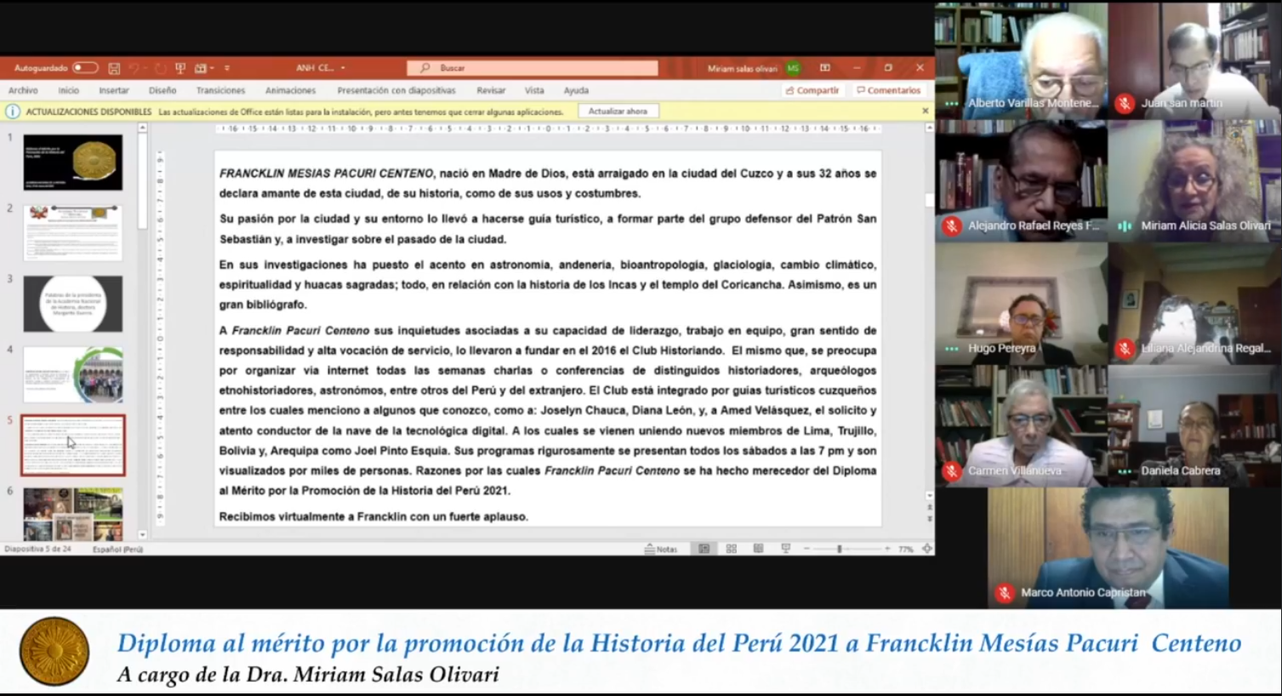Start Slide Show from the status bar icon
The image size is (1282, 696).
[785, 549]
